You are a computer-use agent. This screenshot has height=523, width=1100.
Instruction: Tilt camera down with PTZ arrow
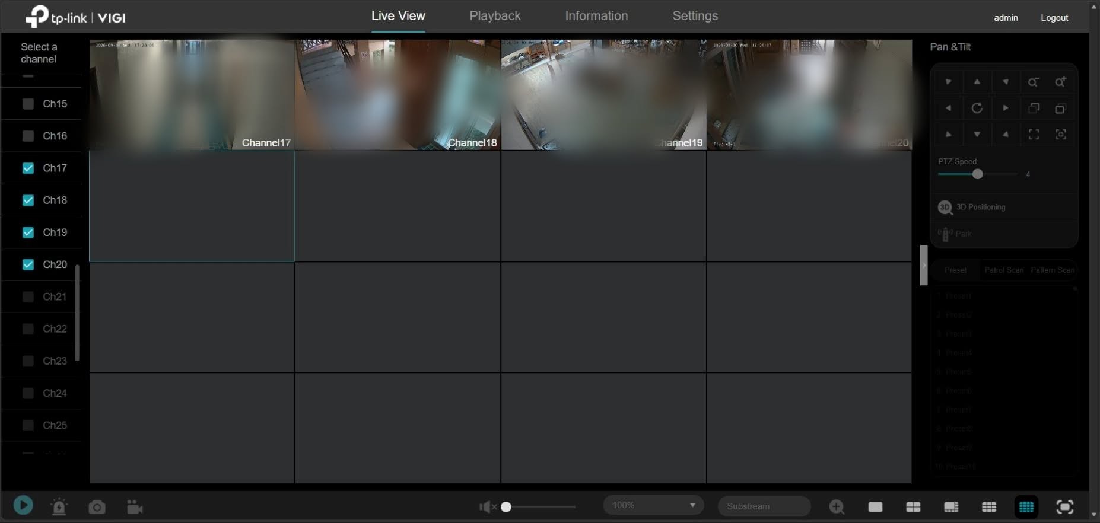(x=977, y=135)
